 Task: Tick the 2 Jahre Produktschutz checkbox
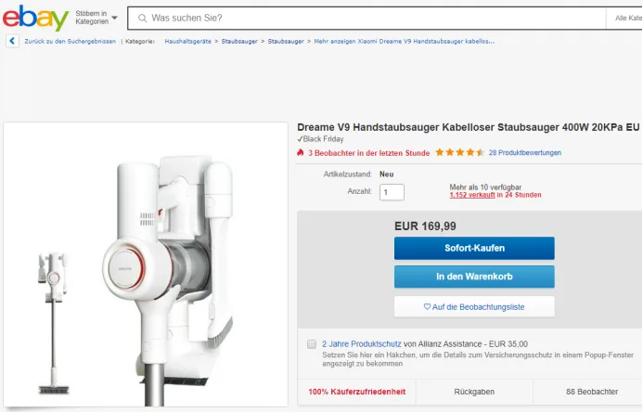311,344
